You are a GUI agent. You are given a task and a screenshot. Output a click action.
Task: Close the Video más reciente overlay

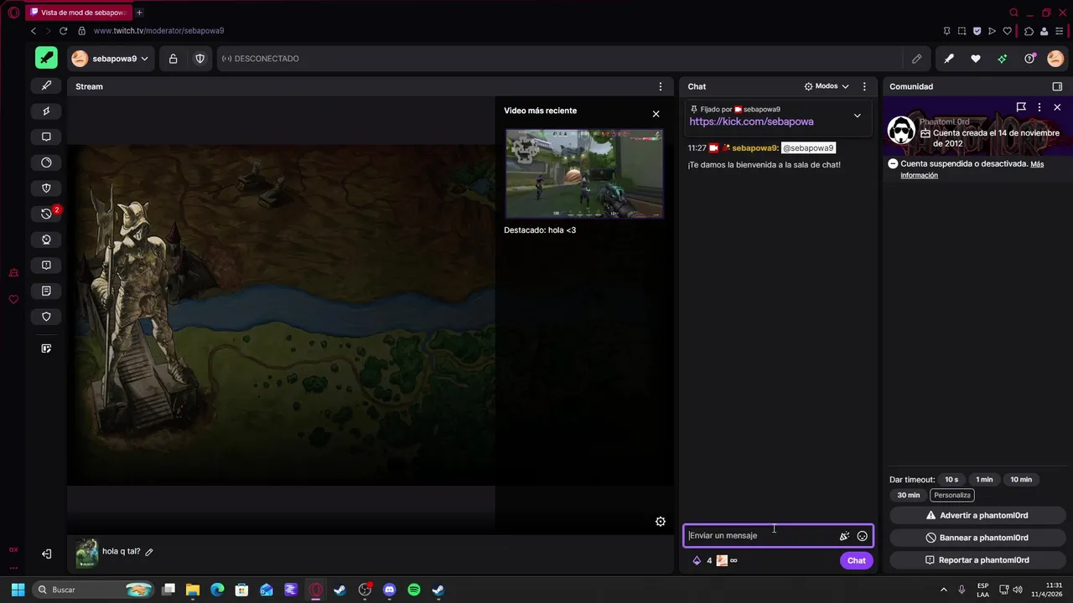[656, 114]
